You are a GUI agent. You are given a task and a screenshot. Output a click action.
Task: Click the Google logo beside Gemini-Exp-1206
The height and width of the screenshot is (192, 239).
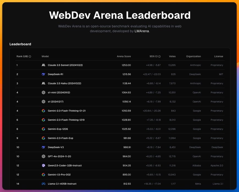coord(43,129)
